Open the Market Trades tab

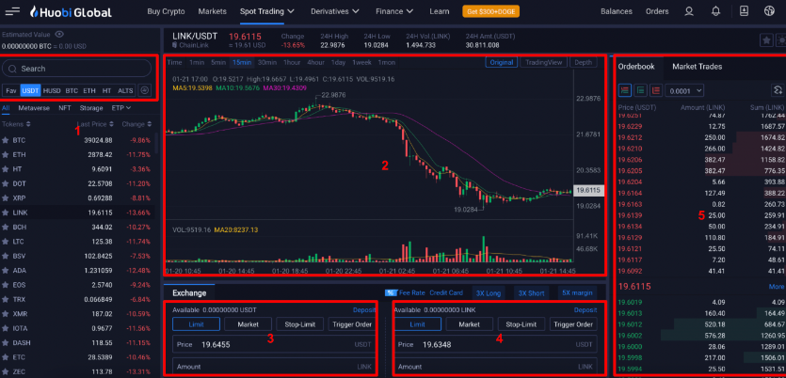click(697, 67)
